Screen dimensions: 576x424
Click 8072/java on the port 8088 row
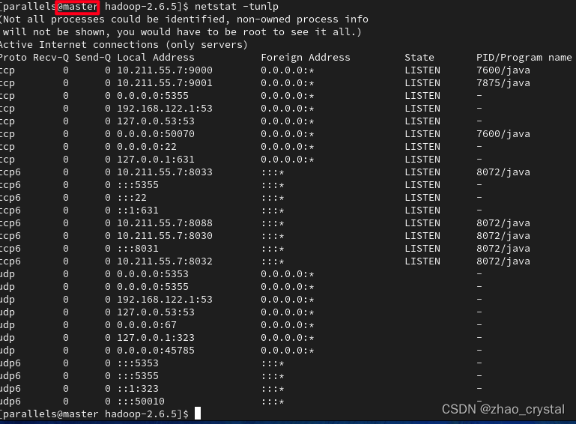tap(503, 223)
